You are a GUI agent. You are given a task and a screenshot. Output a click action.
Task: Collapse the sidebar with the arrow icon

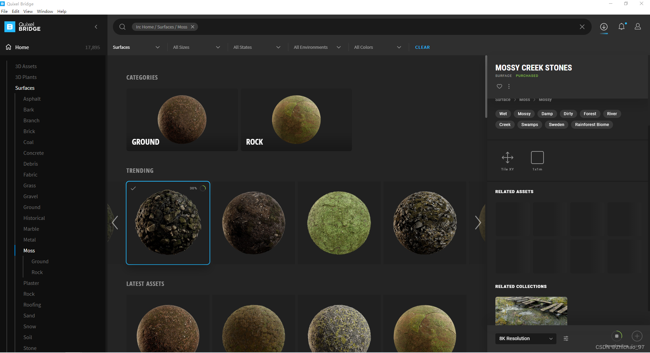[x=96, y=27]
